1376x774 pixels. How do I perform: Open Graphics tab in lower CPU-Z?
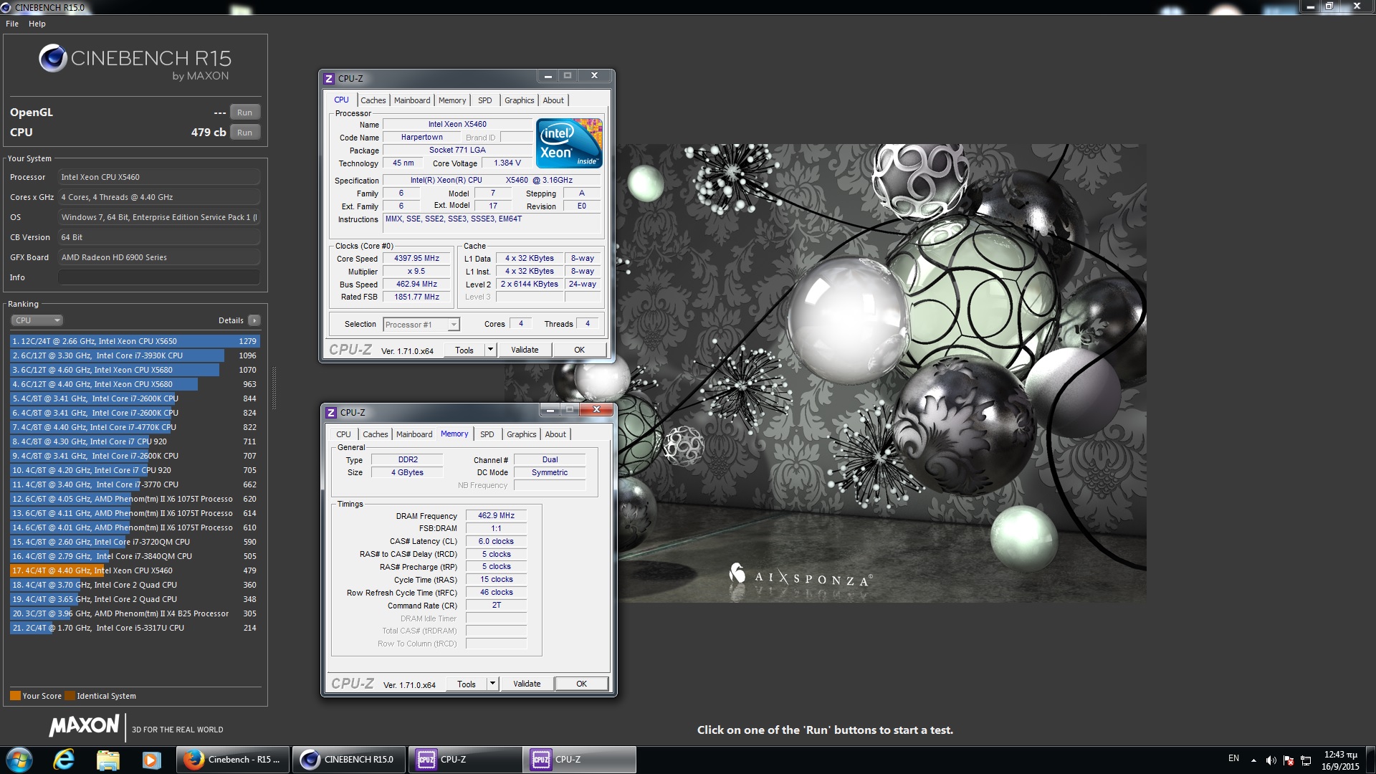[522, 434]
